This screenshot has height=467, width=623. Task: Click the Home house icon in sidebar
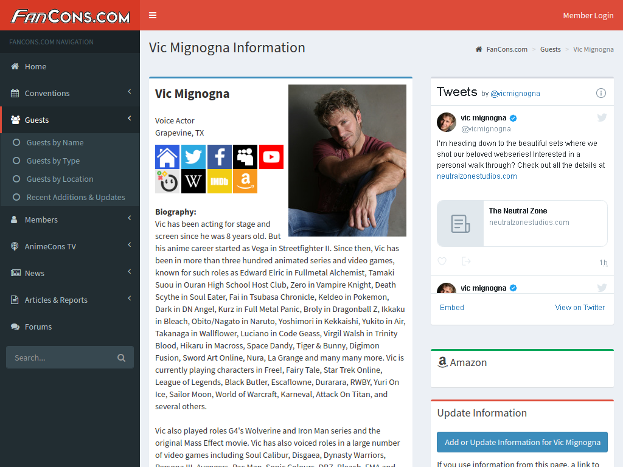[15, 66]
